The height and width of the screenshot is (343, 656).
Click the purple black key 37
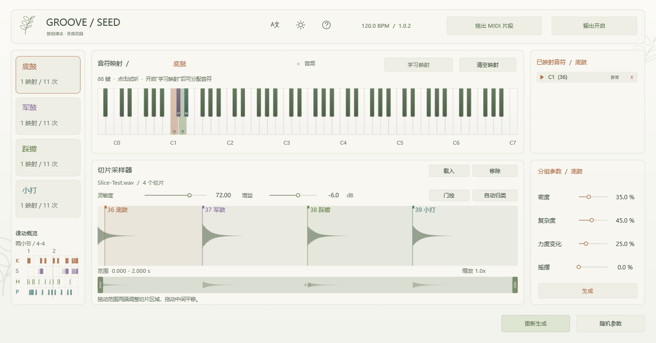(x=178, y=102)
